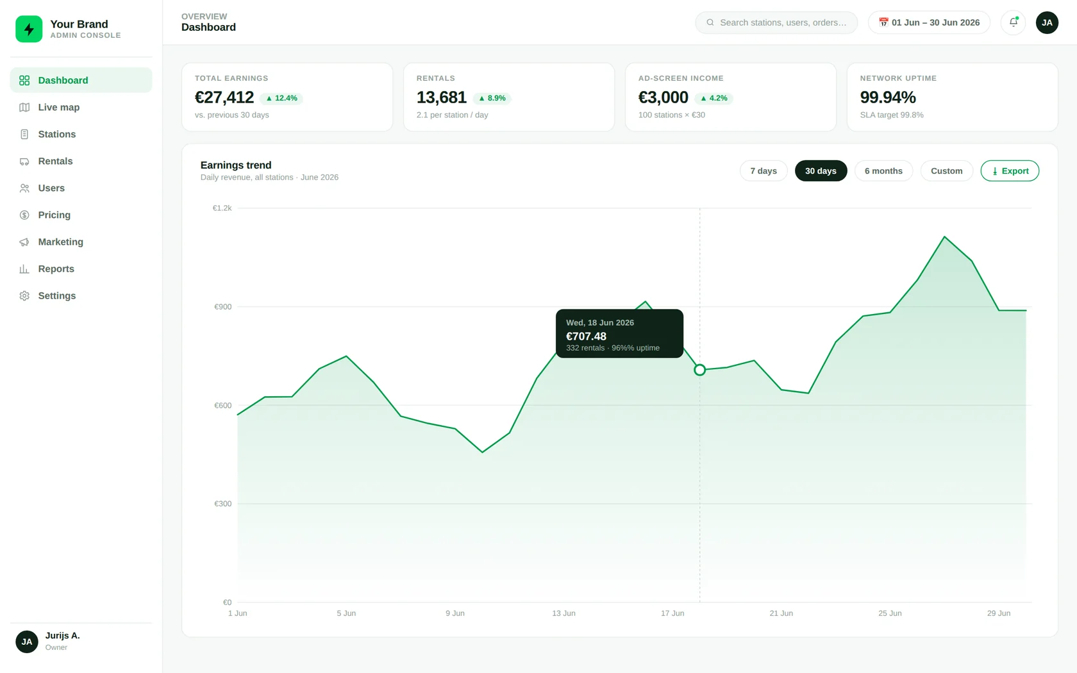Go to Stations in the sidebar
This screenshot has height=673, width=1077.
pos(81,134)
